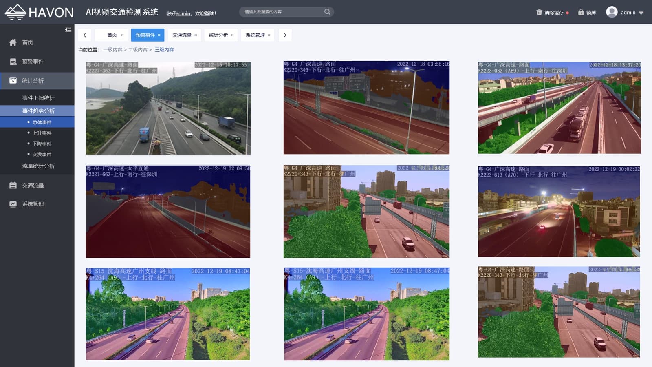Select 下降事件 in the sidebar
This screenshot has height=367, width=652.
37,144
